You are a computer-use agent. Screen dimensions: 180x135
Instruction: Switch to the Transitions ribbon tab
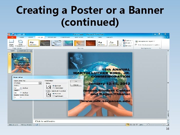coord(52,37)
